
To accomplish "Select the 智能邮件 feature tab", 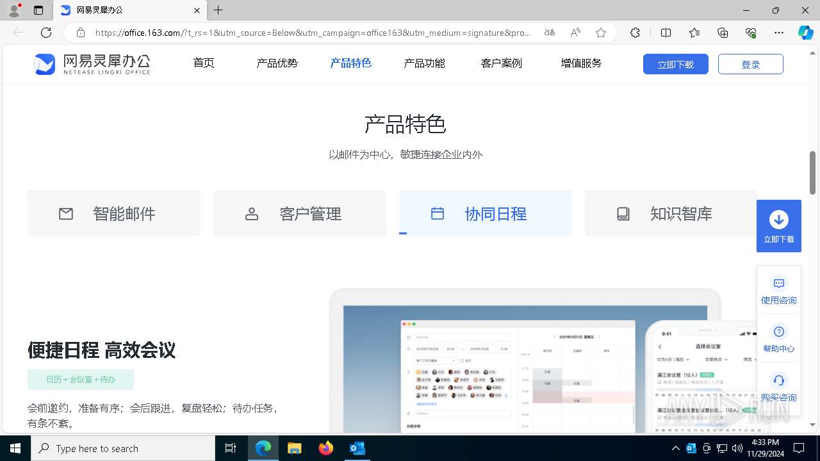I will (x=114, y=213).
